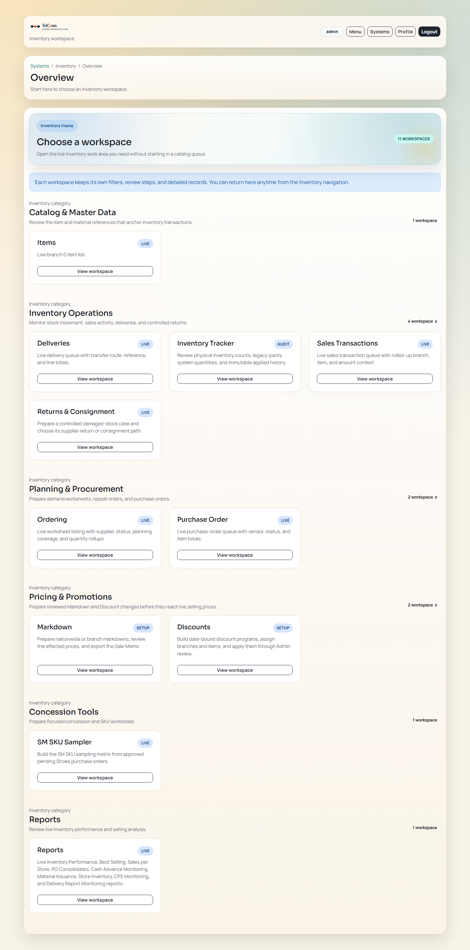View workspace for Ordering
The width and height of the screenshot is (470, 950).
95,555
